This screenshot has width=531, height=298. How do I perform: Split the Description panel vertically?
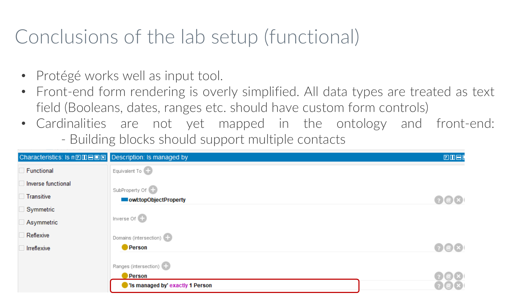[x=452, y=157]
